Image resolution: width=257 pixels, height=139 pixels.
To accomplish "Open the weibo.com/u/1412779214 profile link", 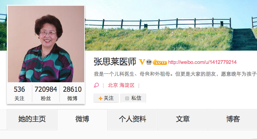I will (x=202, y=62).
